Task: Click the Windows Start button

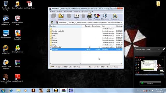Action: click(3, 91)
